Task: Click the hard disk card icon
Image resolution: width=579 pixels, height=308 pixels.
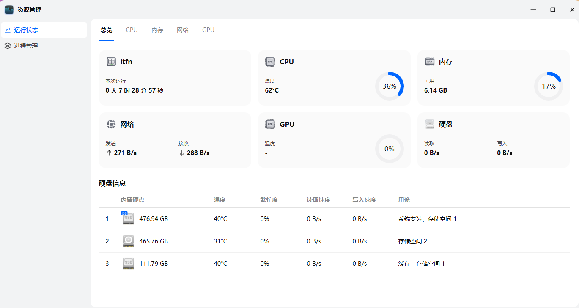Action: [429, 124]
